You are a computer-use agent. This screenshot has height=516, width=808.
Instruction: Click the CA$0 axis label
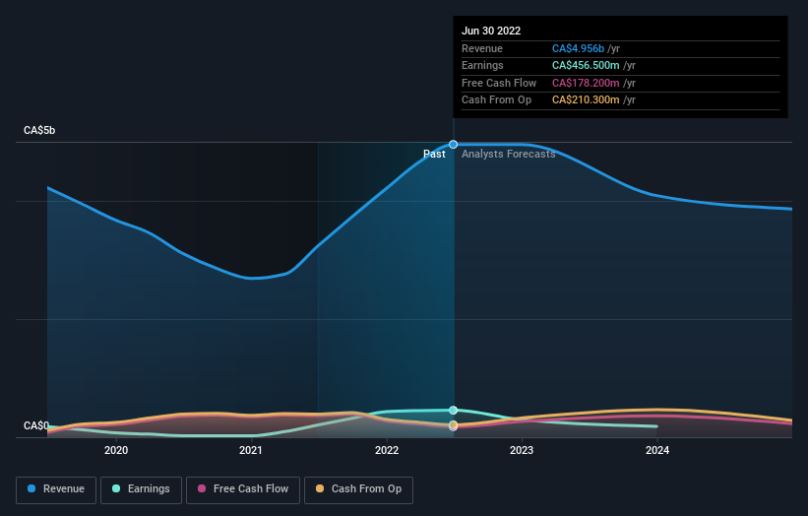click(x=36, y=425)
